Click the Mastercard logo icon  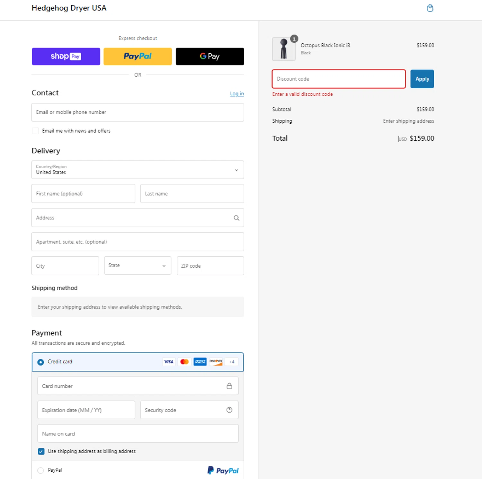pos(184,362)
